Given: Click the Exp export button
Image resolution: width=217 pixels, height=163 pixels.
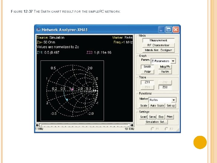Looking at the screenshot, I should [x=161, y=117].
